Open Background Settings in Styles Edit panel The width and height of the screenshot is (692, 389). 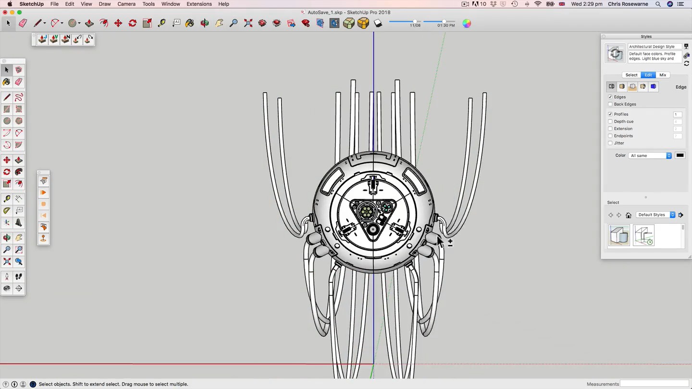pyautogui.click(x=632, y=87)
